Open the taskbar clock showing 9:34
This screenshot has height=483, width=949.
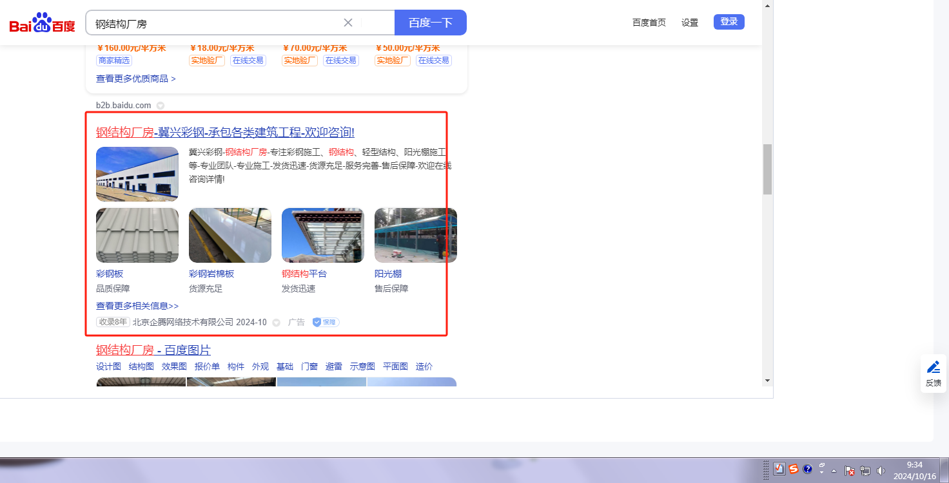pyautogui.click(x=914, y=470)
